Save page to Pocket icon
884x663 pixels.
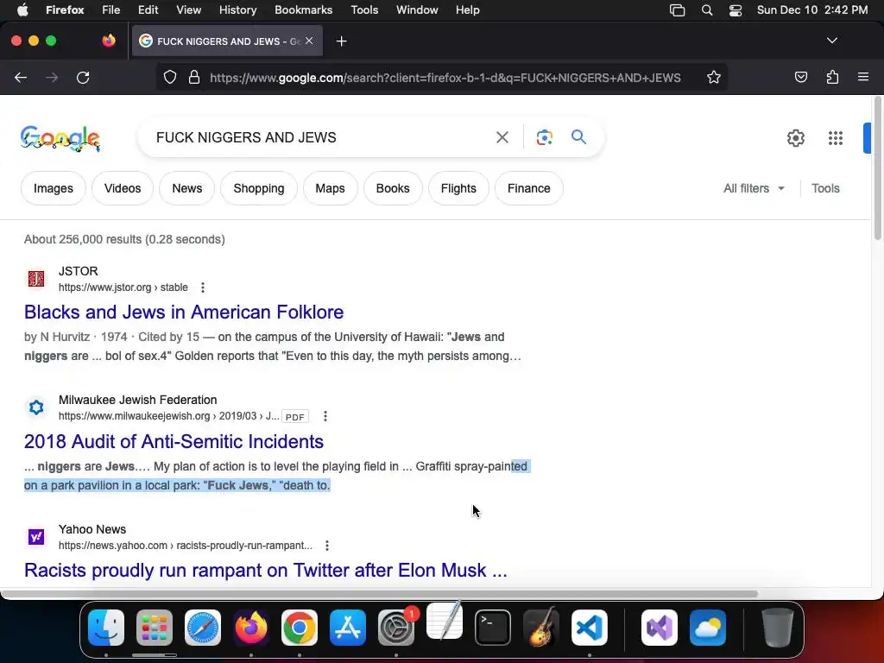click(x=800, y=77)
